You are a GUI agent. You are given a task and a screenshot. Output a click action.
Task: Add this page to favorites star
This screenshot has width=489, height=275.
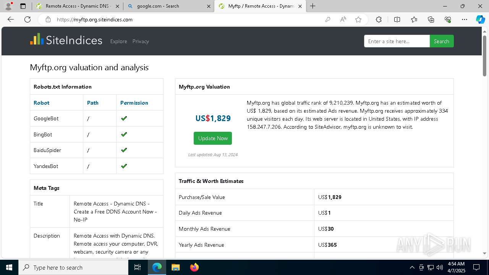[x=358, y=19]
